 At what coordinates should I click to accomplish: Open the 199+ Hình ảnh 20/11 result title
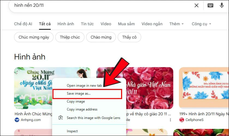tap(204, 114)
